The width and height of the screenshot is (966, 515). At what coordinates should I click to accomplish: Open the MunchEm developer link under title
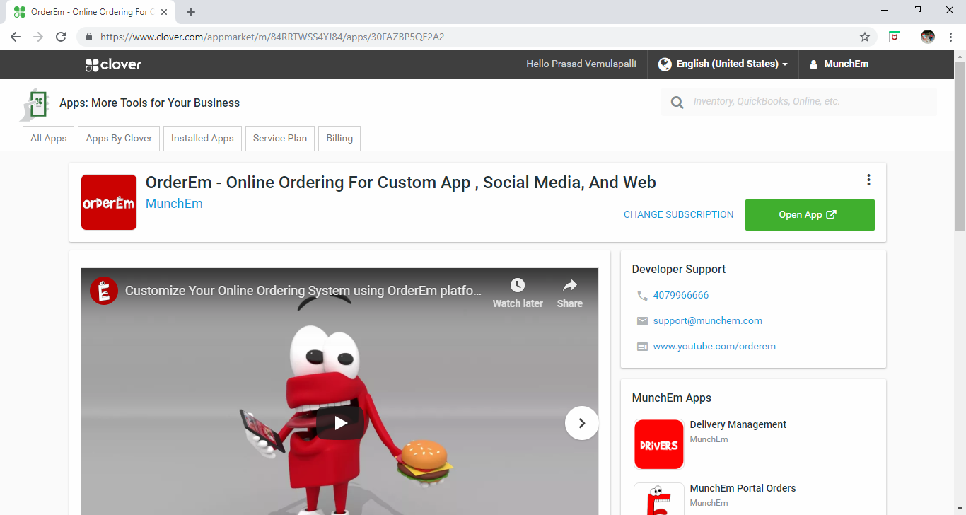[x=174, y=204]
